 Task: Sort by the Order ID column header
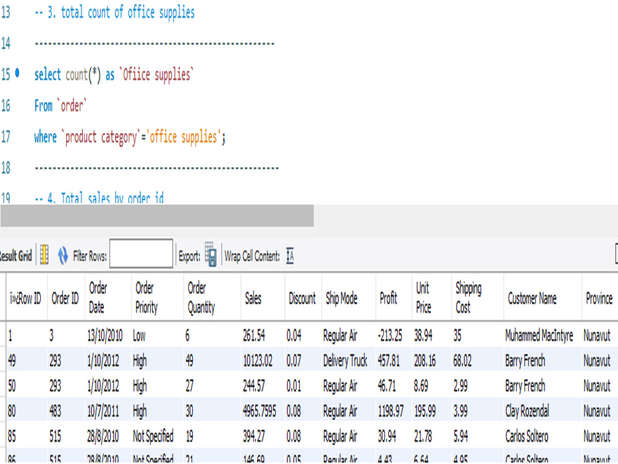[66, 298]
